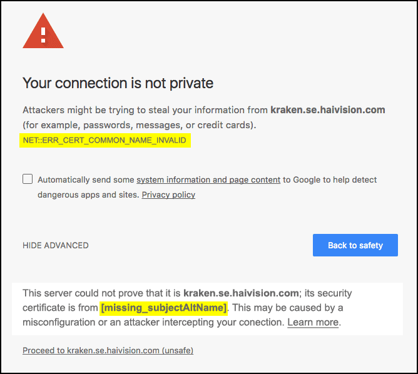Click the "Your connection is not private" heading
This screenshot has height=374, width=418.
[118, 83]
